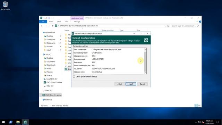Screen dimensions: 222x125
Task: Open Documents under Quick access
Action: point(51,43)
